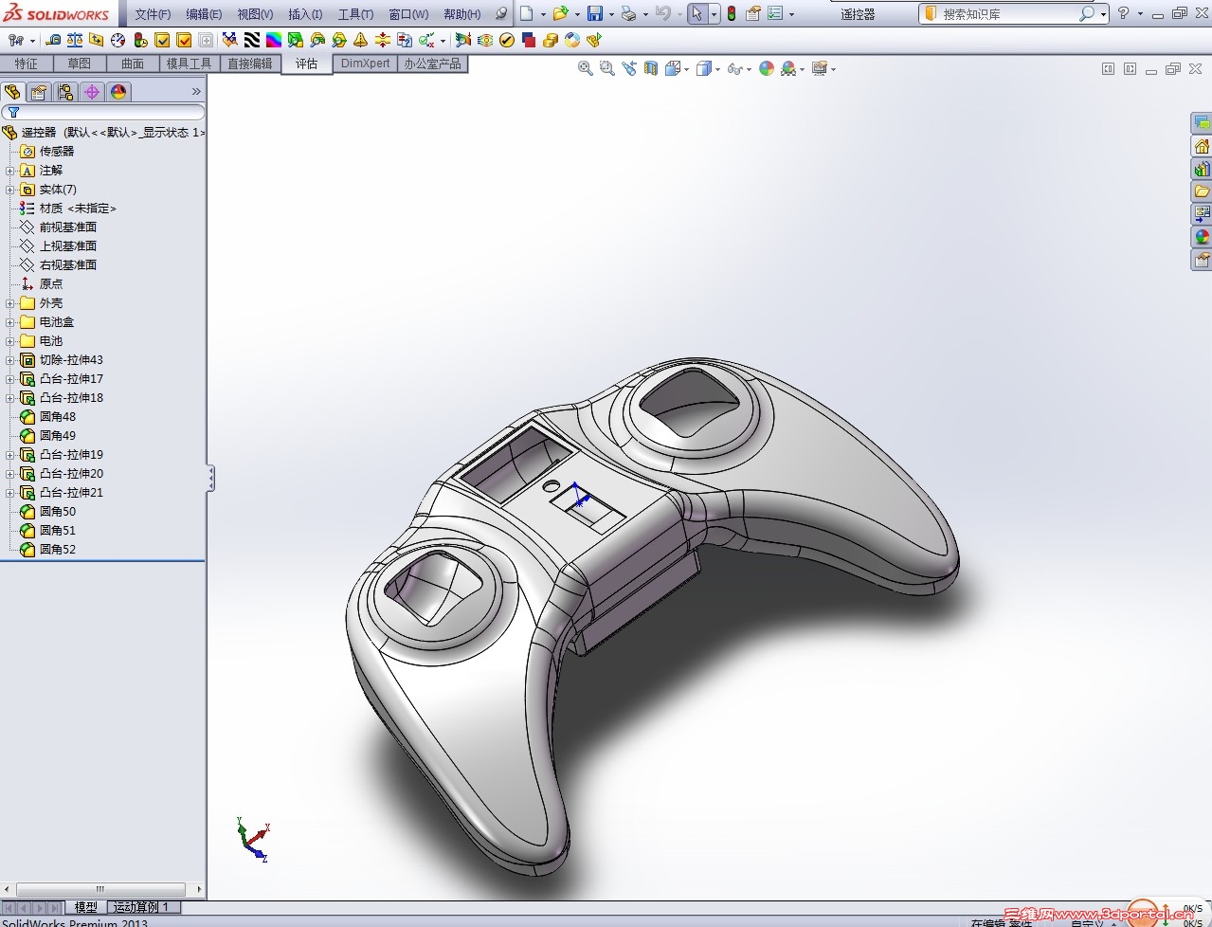Open the FeatureManager design tree tab
This screenshot has width=1212, height=927.
point(12,92)
